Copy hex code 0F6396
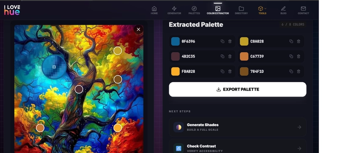338x153 pixels. (223, 41)
